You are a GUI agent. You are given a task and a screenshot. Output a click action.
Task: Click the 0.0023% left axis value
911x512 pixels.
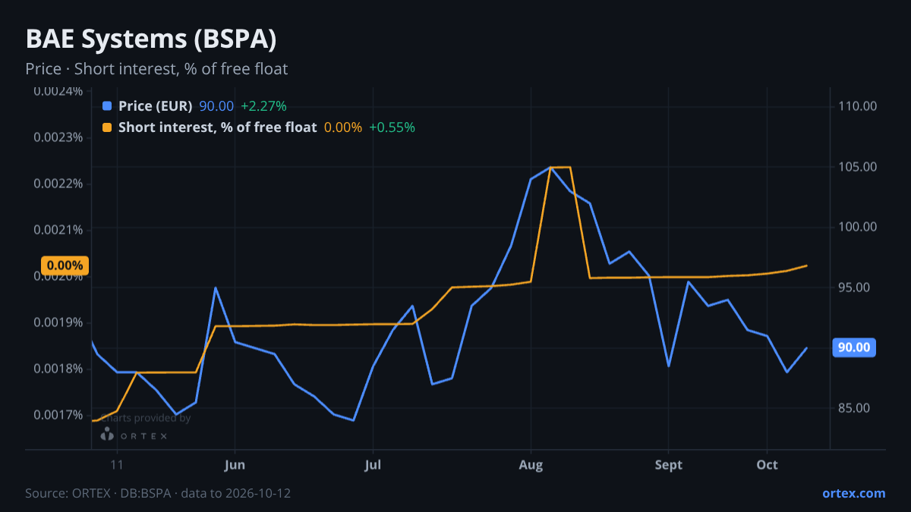coord(58,138)
